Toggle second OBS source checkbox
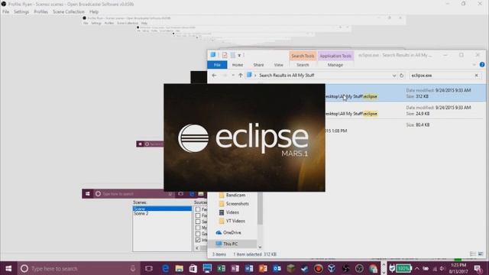 coord(198,215)
